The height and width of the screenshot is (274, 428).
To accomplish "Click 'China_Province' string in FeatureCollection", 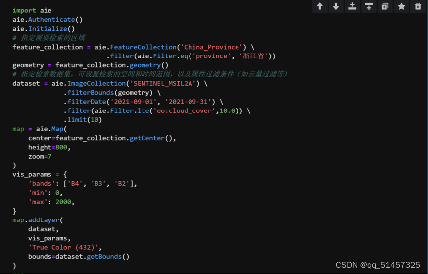I will click(x=211, y=47).
